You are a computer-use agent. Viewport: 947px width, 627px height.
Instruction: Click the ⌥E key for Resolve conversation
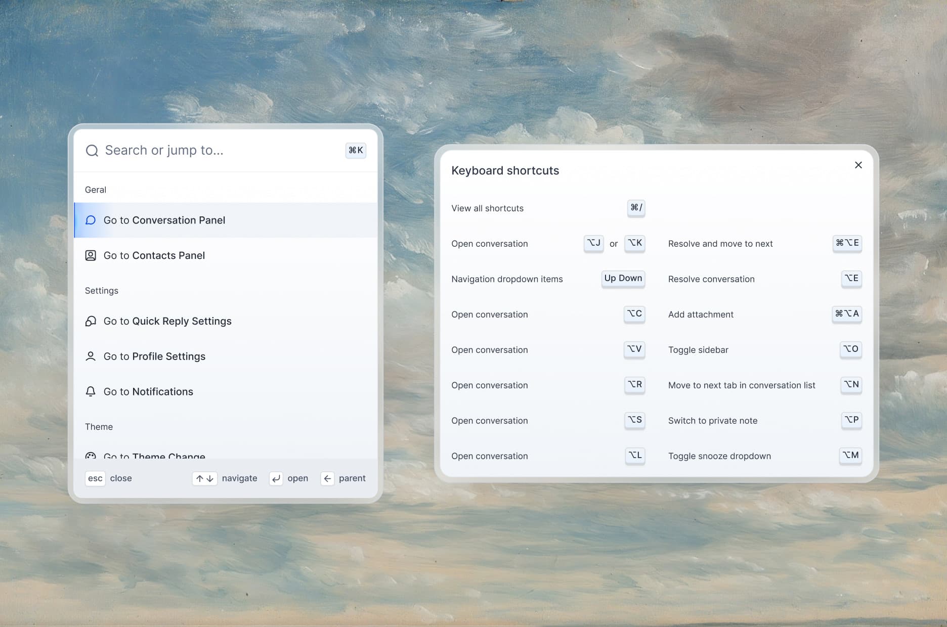851,279
